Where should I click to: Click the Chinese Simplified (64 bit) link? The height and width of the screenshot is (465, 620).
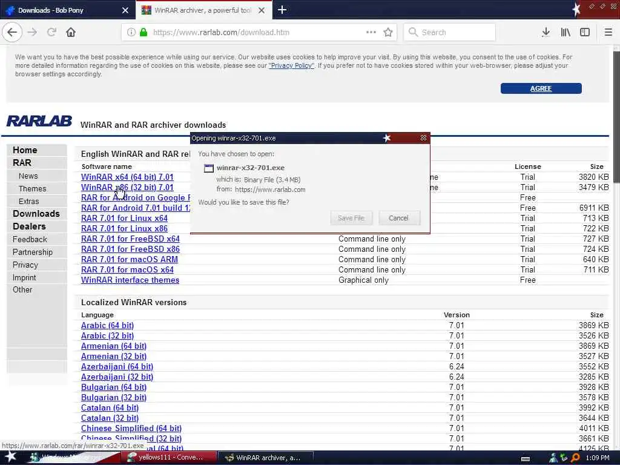(131, 428)
